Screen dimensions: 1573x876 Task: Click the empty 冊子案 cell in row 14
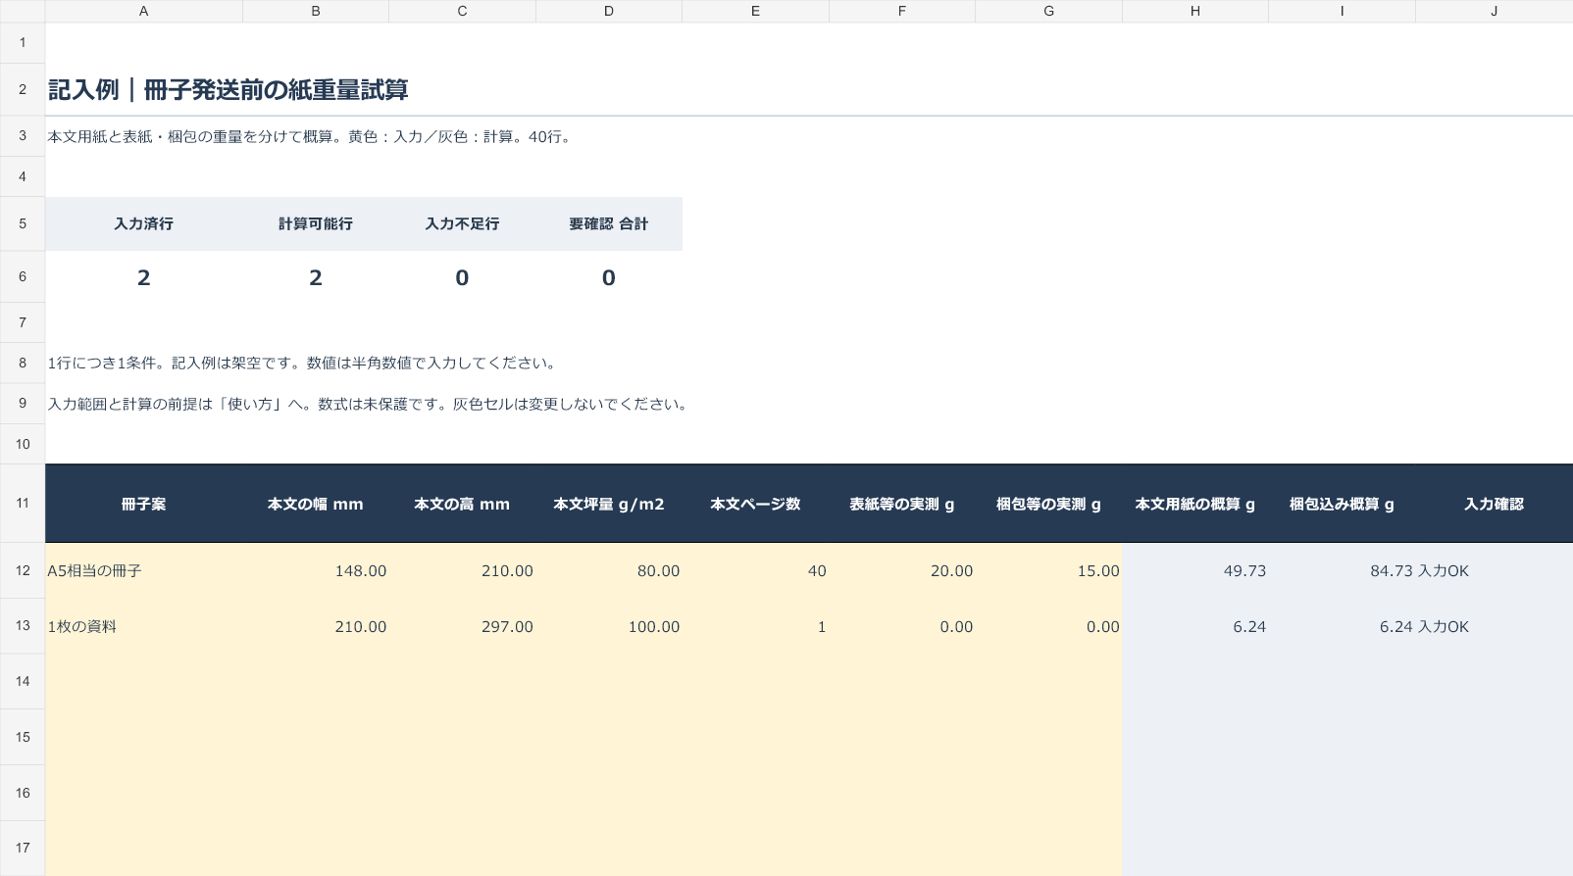(144, 681)
